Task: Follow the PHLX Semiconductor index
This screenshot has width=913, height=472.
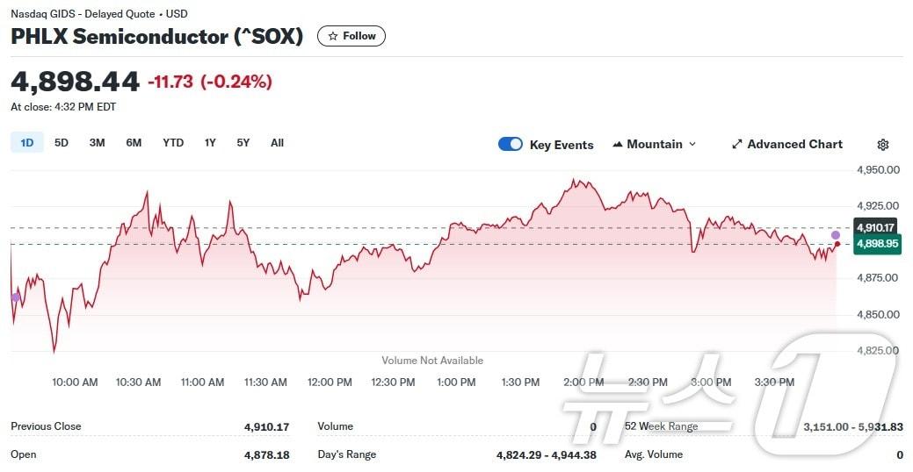Action: (x=351, y=36)
